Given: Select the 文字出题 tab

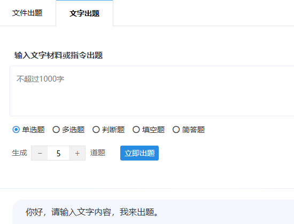Looking at the screenshot, I should (x=84, y=13).
